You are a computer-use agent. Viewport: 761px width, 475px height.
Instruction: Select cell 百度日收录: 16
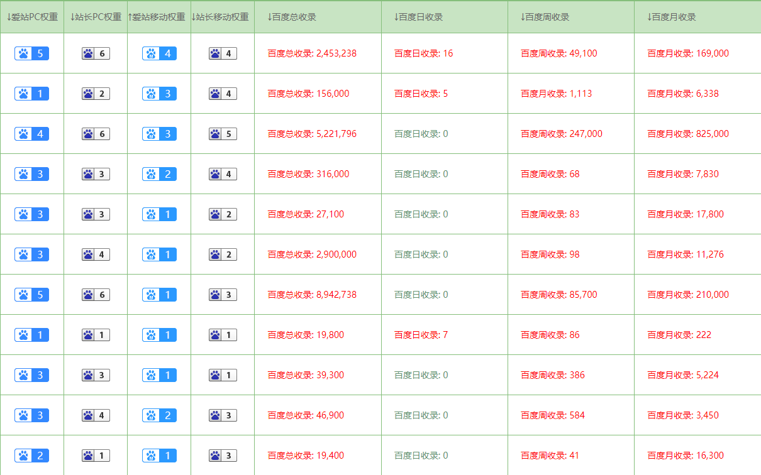pyautogui.click(x=423, y=53)
